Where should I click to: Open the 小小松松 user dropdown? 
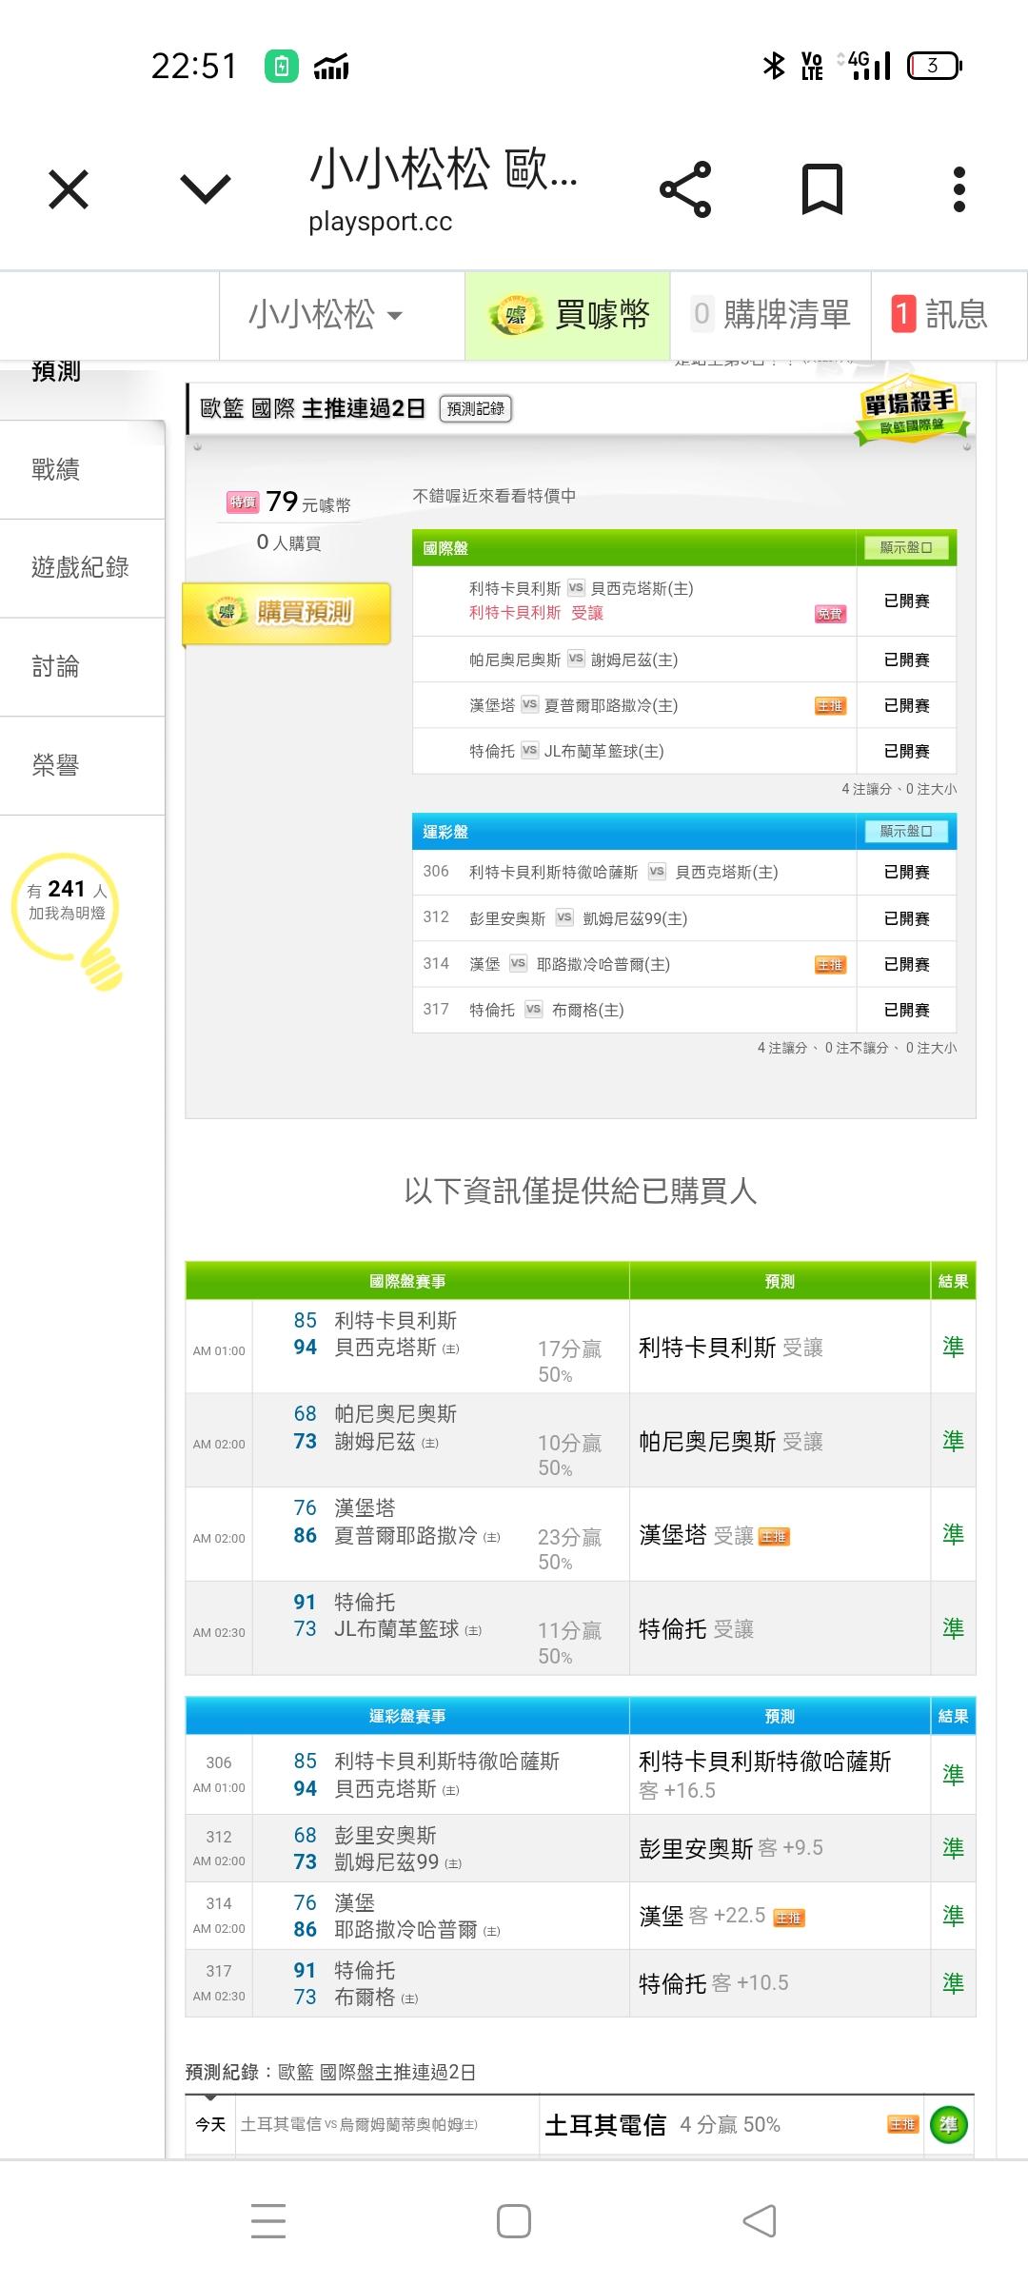326,315
